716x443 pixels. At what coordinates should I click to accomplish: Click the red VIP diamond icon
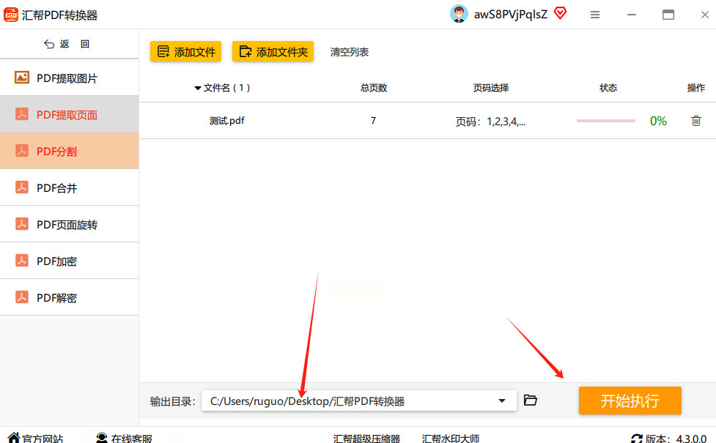(x=561, y=13)
